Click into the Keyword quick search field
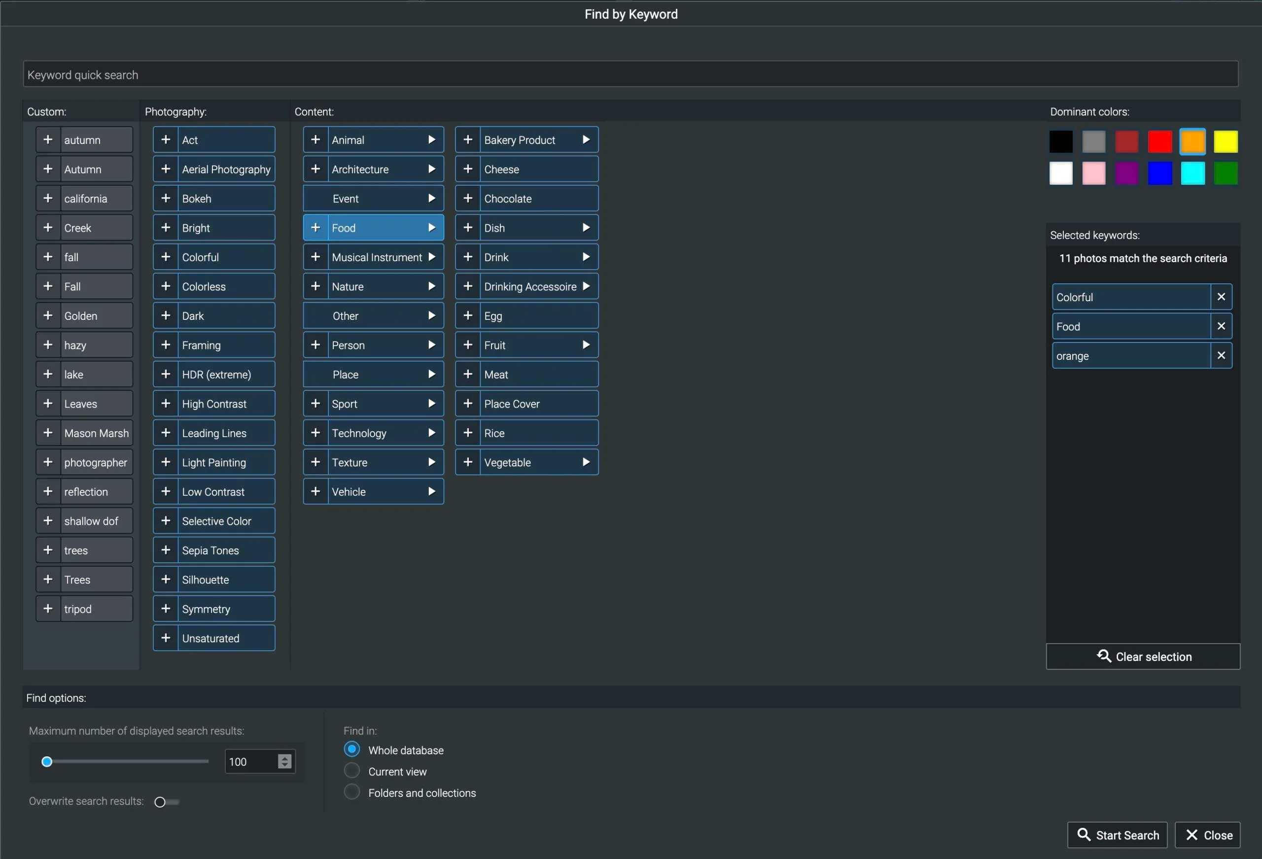 [x=630, y=74]
